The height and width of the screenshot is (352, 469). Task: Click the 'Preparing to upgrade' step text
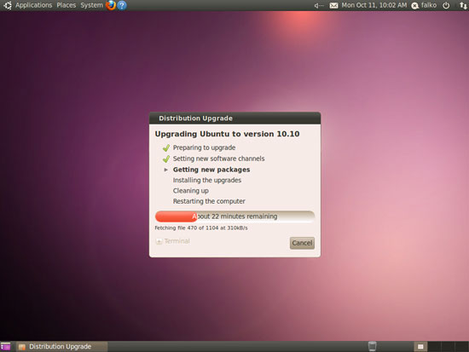(x=204, y=147)
